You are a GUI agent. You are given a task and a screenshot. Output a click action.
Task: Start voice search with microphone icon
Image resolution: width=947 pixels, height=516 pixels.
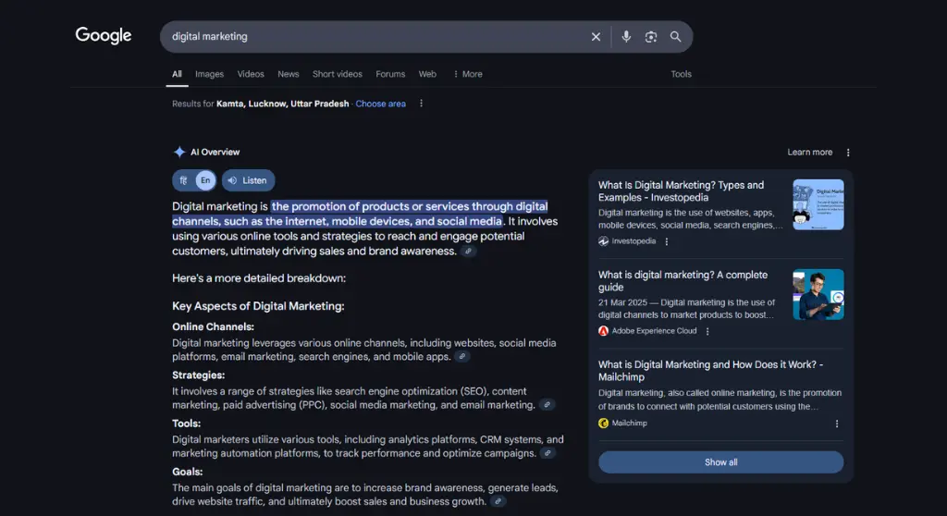pyautogui.click(x=626, y=37)
